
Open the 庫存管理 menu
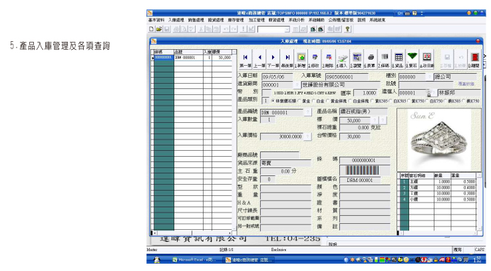(236, 21)
